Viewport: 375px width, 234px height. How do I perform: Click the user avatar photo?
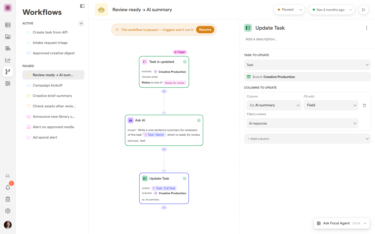[x=8, y=225]
